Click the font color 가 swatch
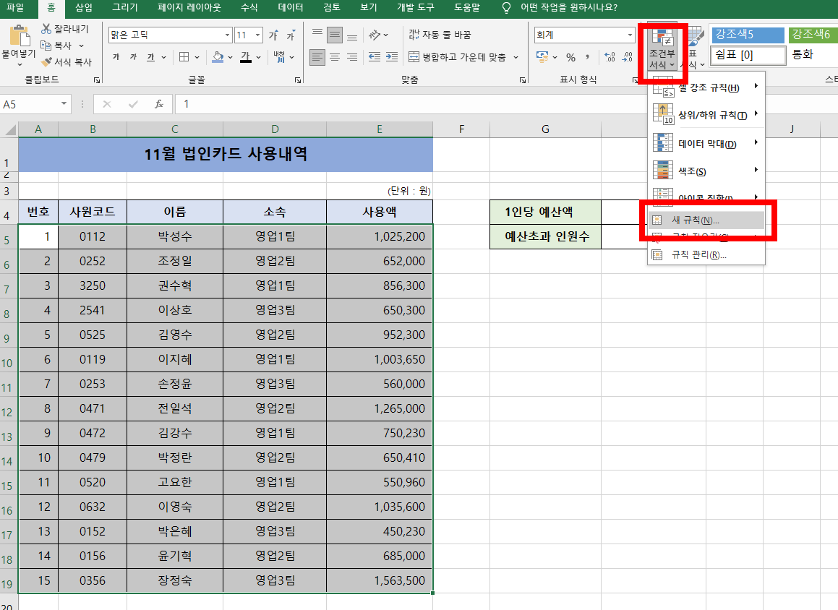Viewport: 838px width, 610px height. (x=246, y=56)
